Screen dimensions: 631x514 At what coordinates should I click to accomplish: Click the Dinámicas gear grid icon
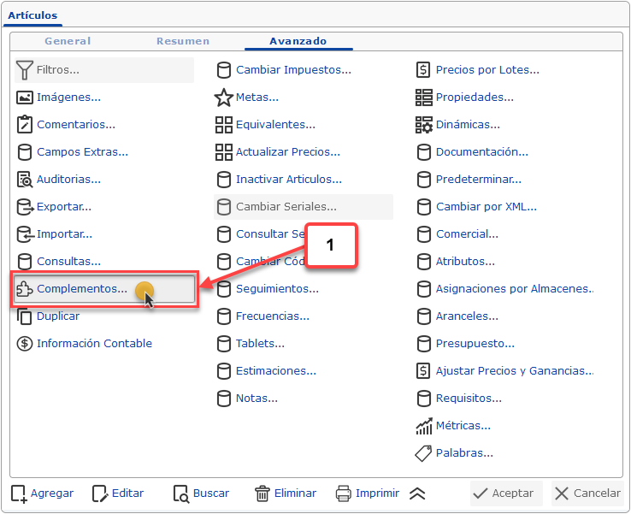[424, 124]
